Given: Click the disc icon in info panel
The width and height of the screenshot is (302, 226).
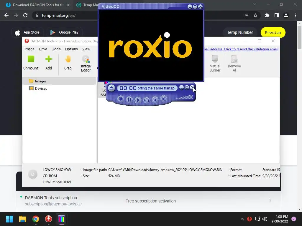Looking at the screenshot, I should coord(33,174).
